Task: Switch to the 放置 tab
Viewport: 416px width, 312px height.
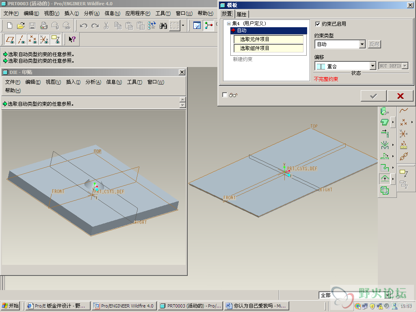Action: [227, 14]
